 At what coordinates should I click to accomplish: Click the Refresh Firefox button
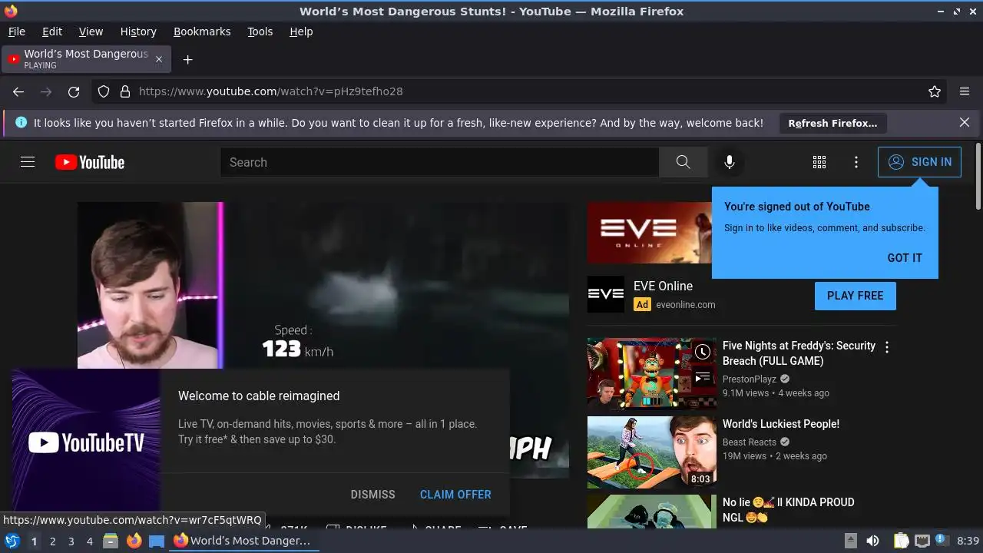click(x=832, y=123)
